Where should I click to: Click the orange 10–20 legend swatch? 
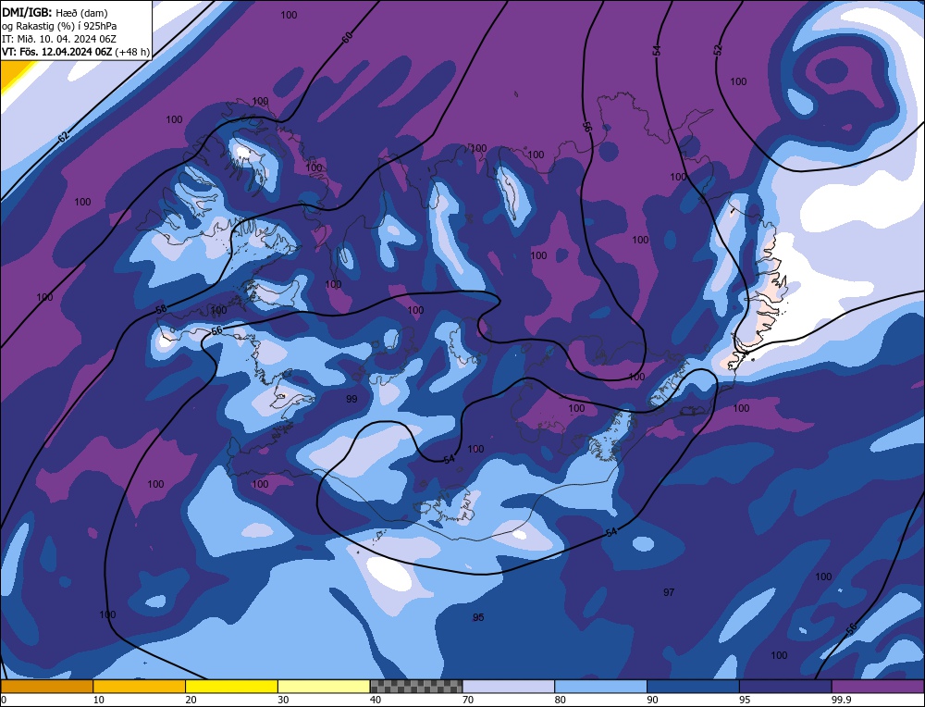[140, 687]
